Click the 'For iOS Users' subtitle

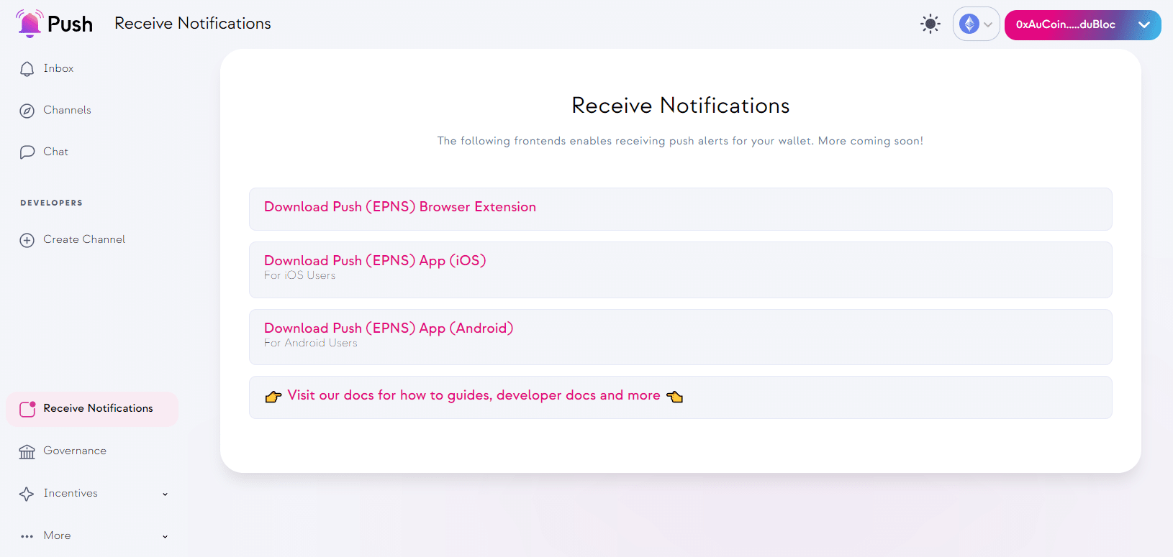pyautogui.click(x=299, y=276)
